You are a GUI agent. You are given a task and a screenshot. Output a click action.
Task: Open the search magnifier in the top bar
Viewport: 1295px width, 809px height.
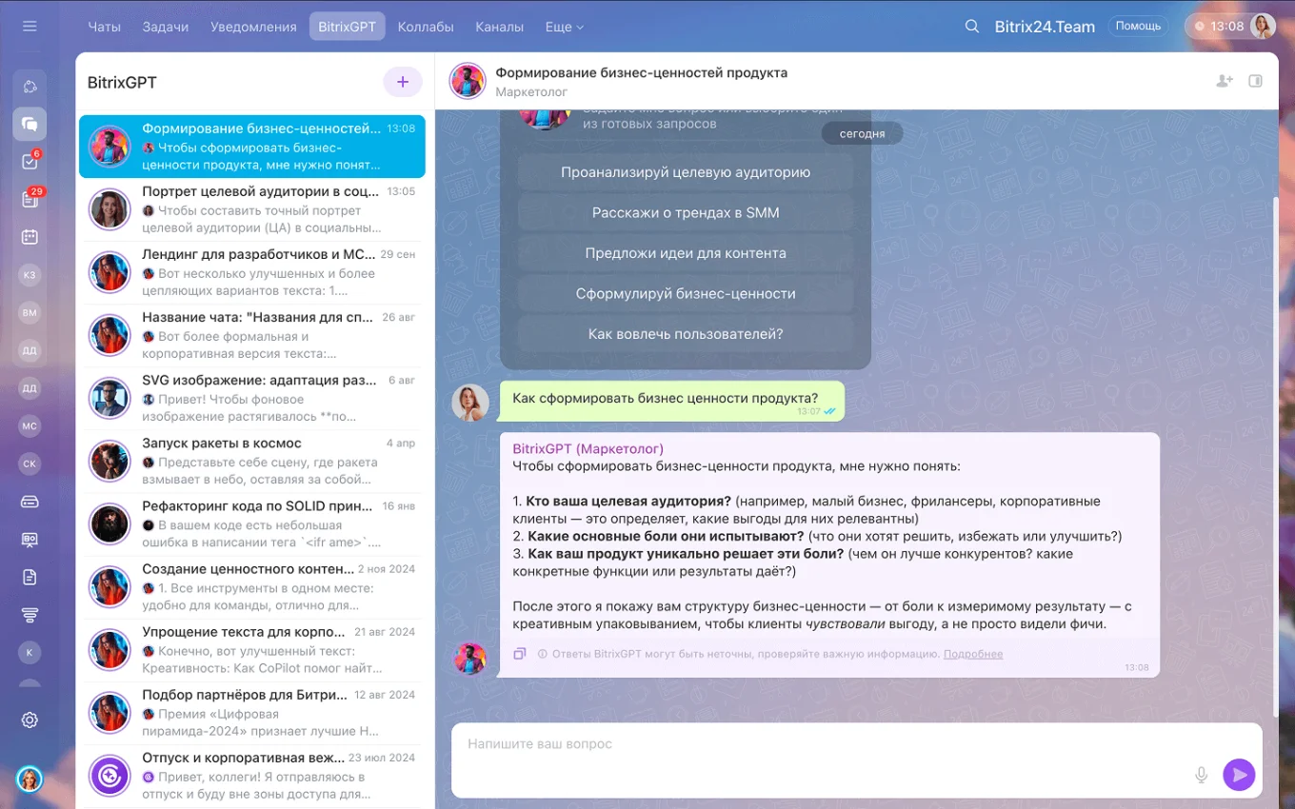point(972,27)
